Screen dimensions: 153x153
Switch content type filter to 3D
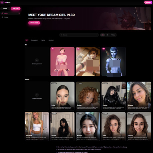107,35
